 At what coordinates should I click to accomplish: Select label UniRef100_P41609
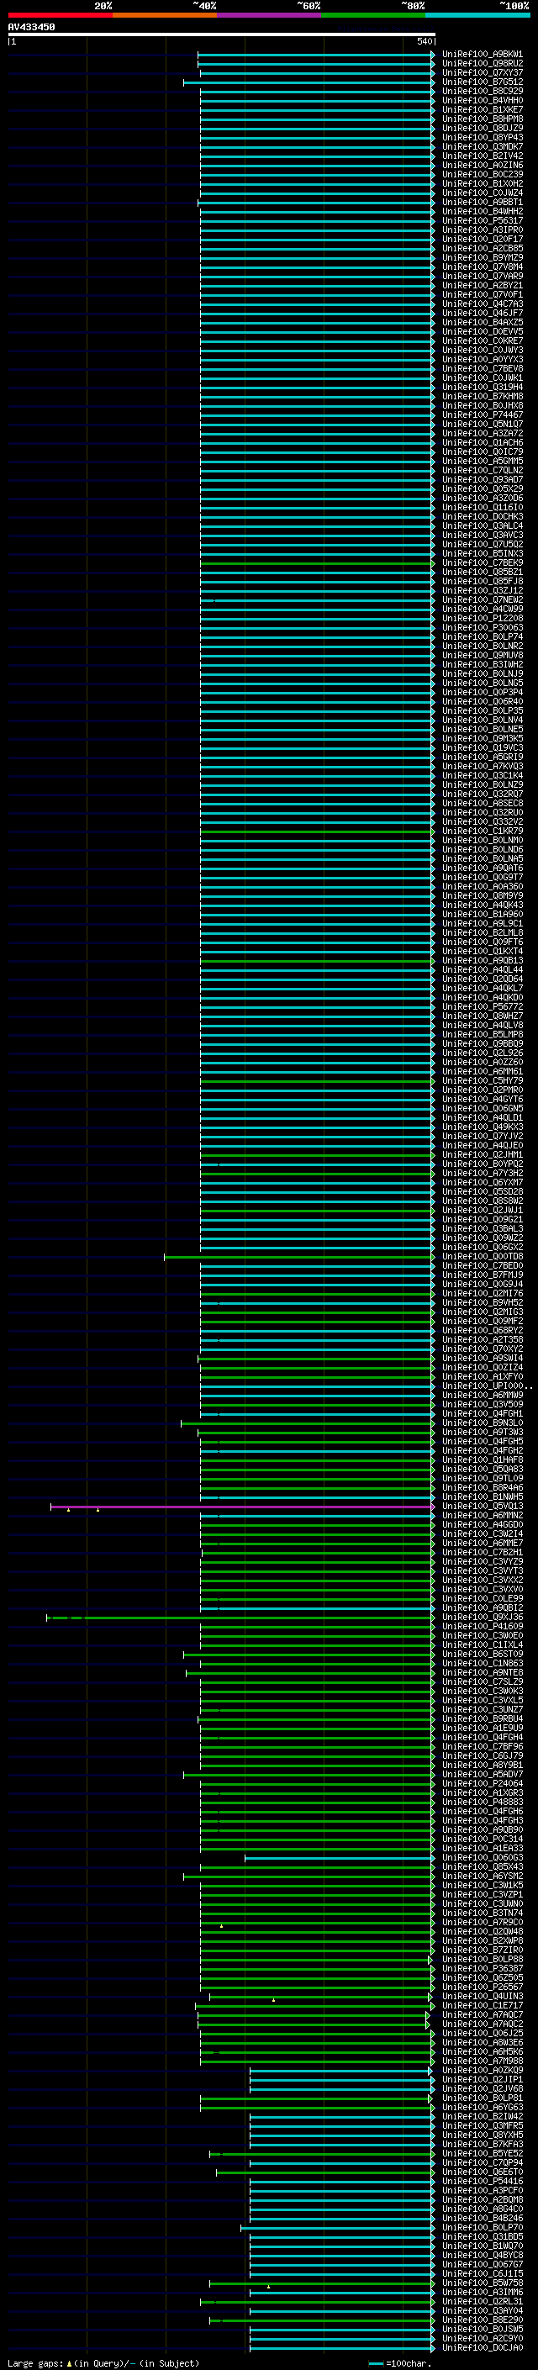click(483, 1628)
